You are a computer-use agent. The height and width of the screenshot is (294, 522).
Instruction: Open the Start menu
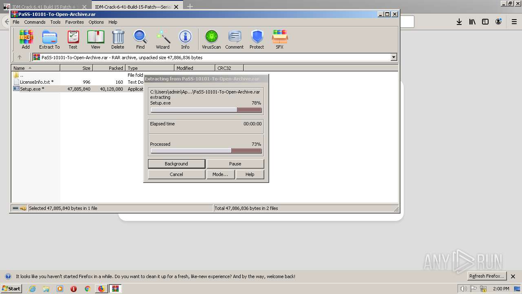tap(11, 289)
